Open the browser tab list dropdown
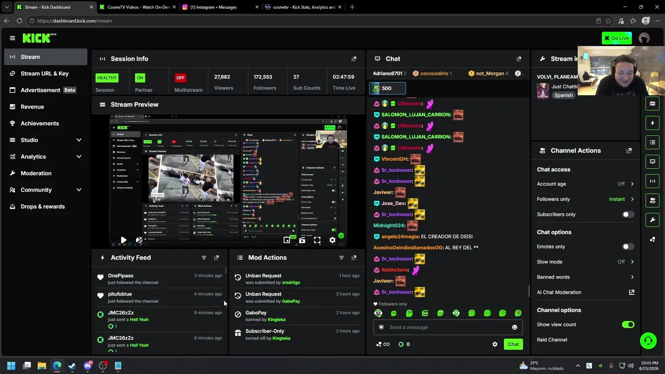665x374 pixels. (7, 7)
